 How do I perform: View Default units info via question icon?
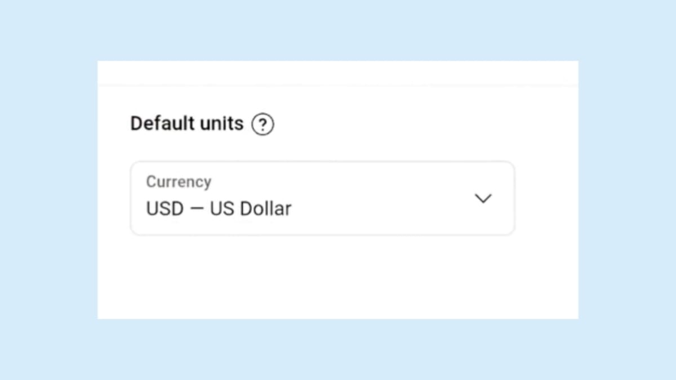pyautogui.click(x=263, y=124)
